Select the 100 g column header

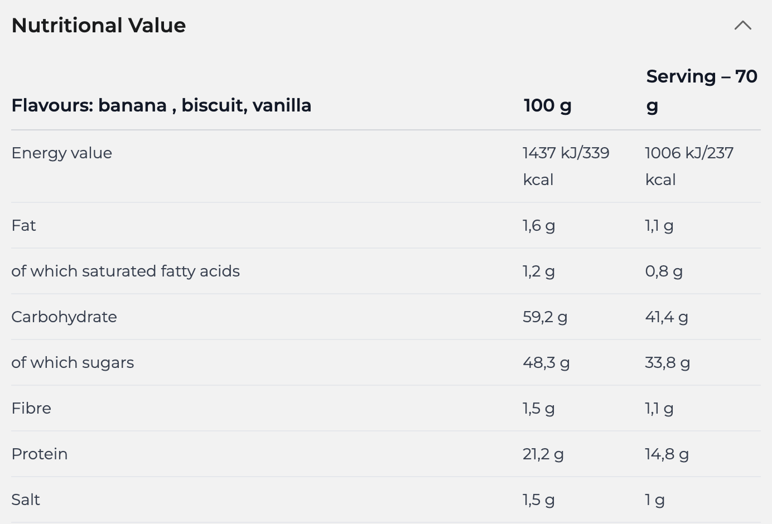547,105
